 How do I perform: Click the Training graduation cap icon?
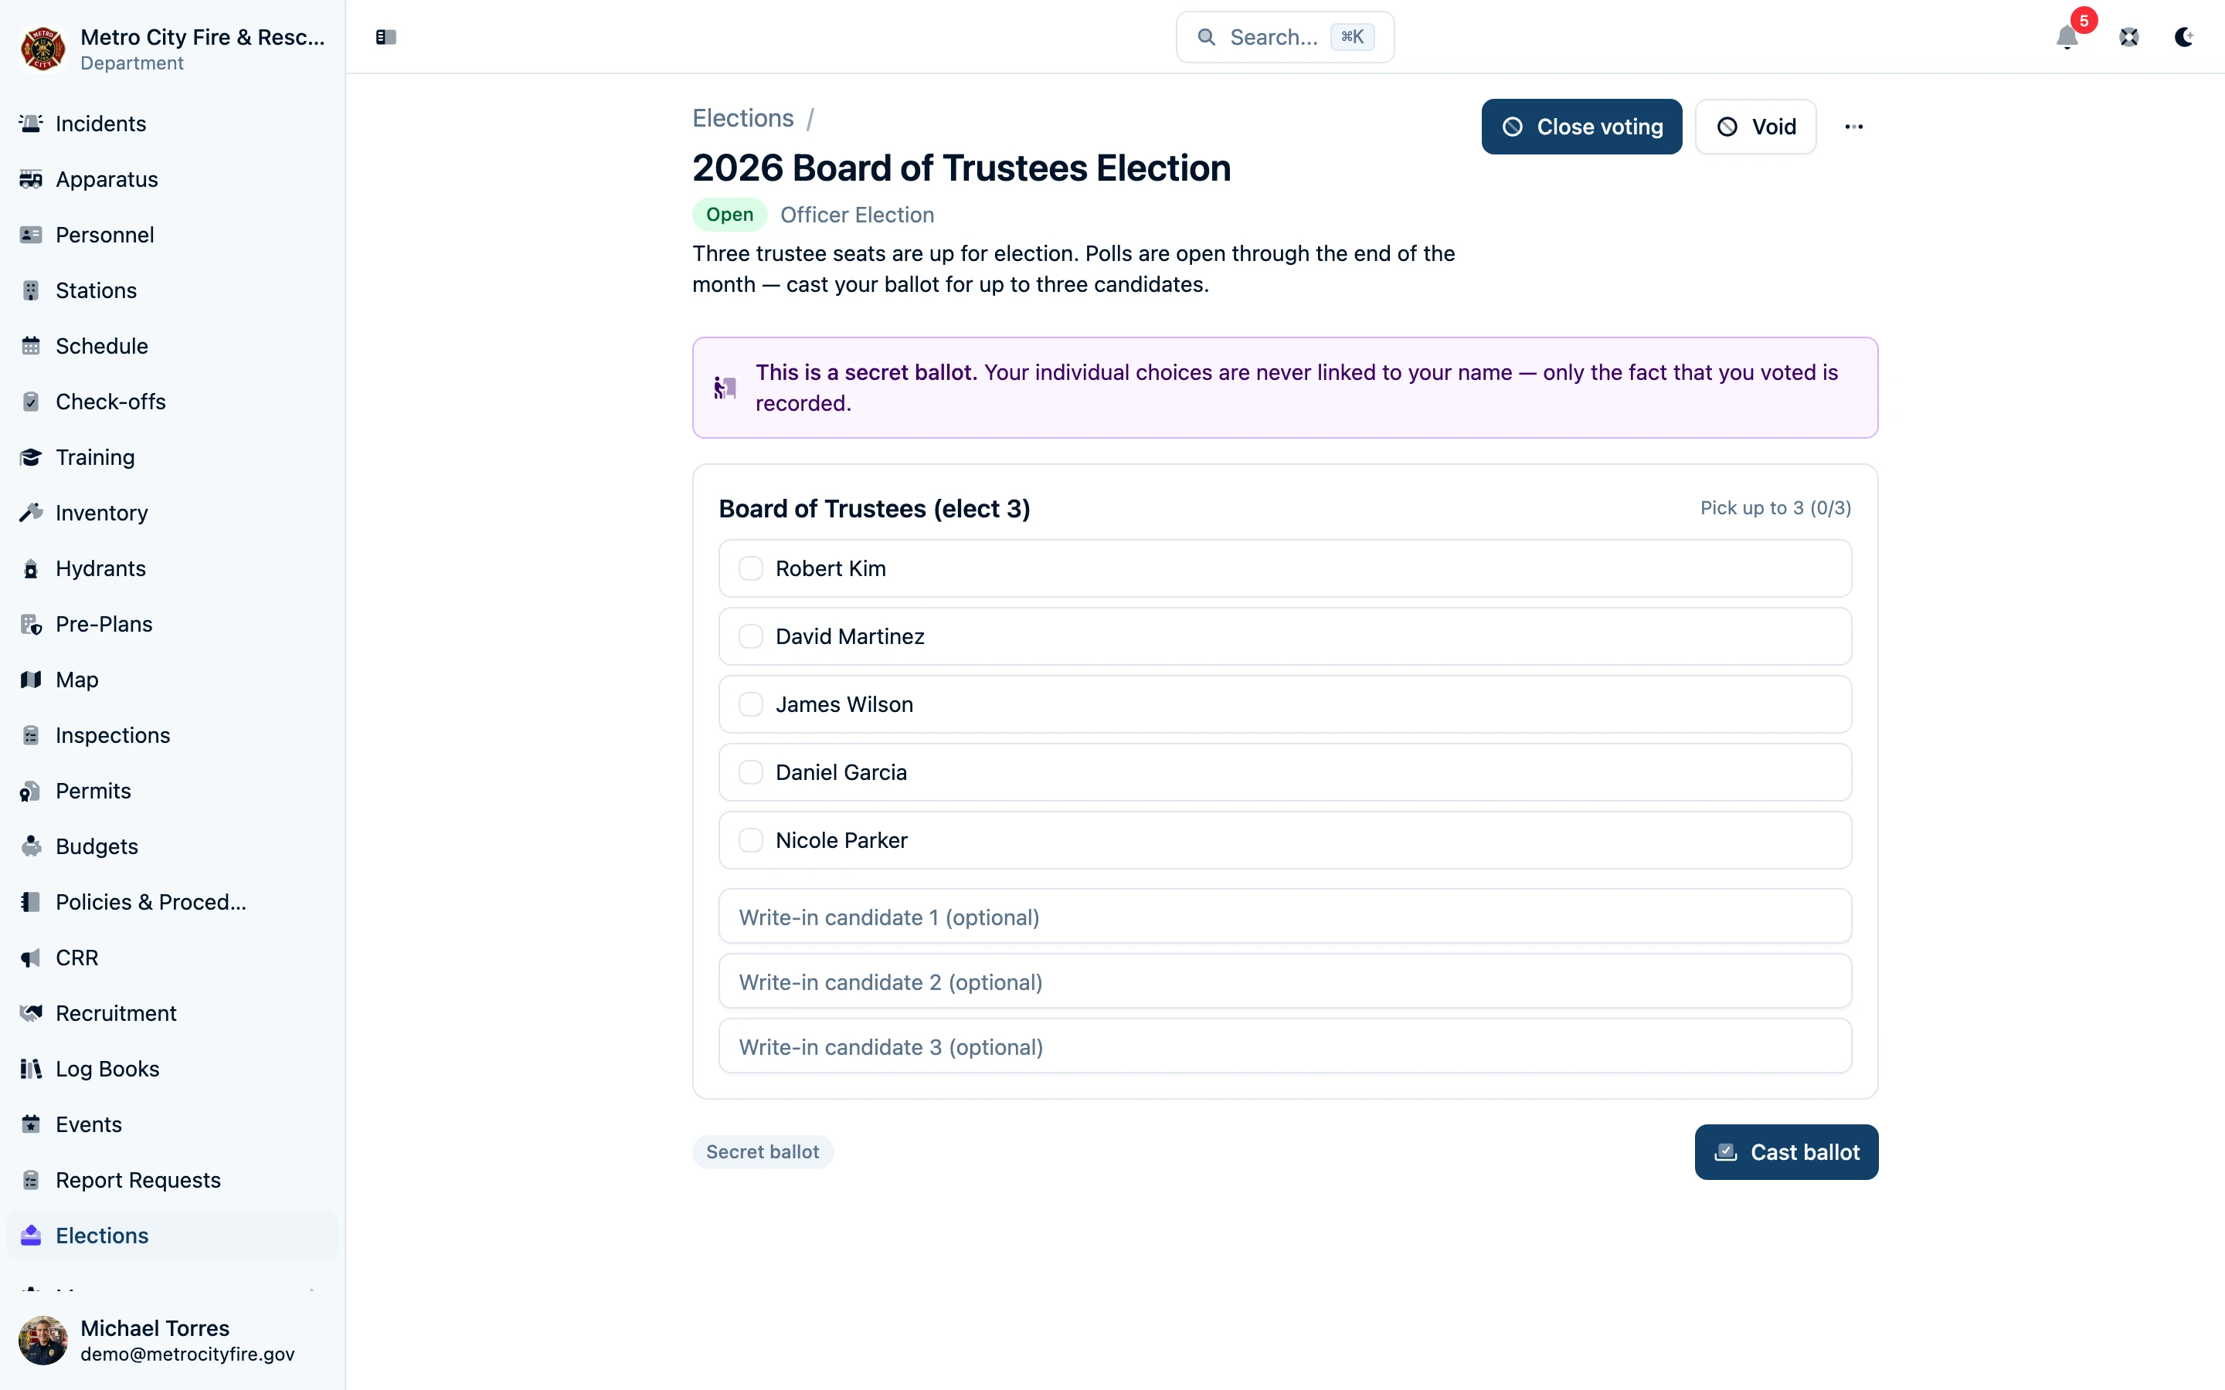tap(31, 457)
